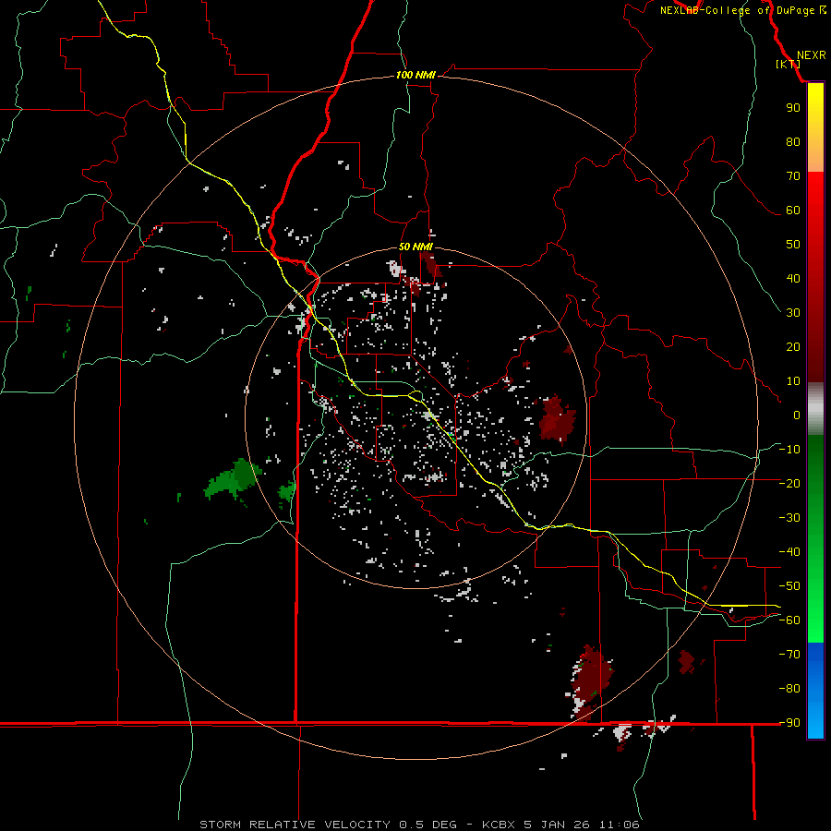831x831 pixels.
Task: Pick the cyan band of the color bar
Action: pyautogui.click(x=815, y=721)
